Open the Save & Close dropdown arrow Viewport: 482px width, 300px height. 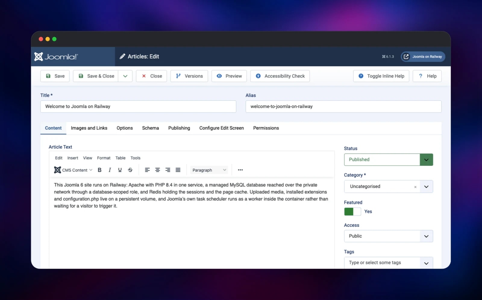(x=125, y=76)
